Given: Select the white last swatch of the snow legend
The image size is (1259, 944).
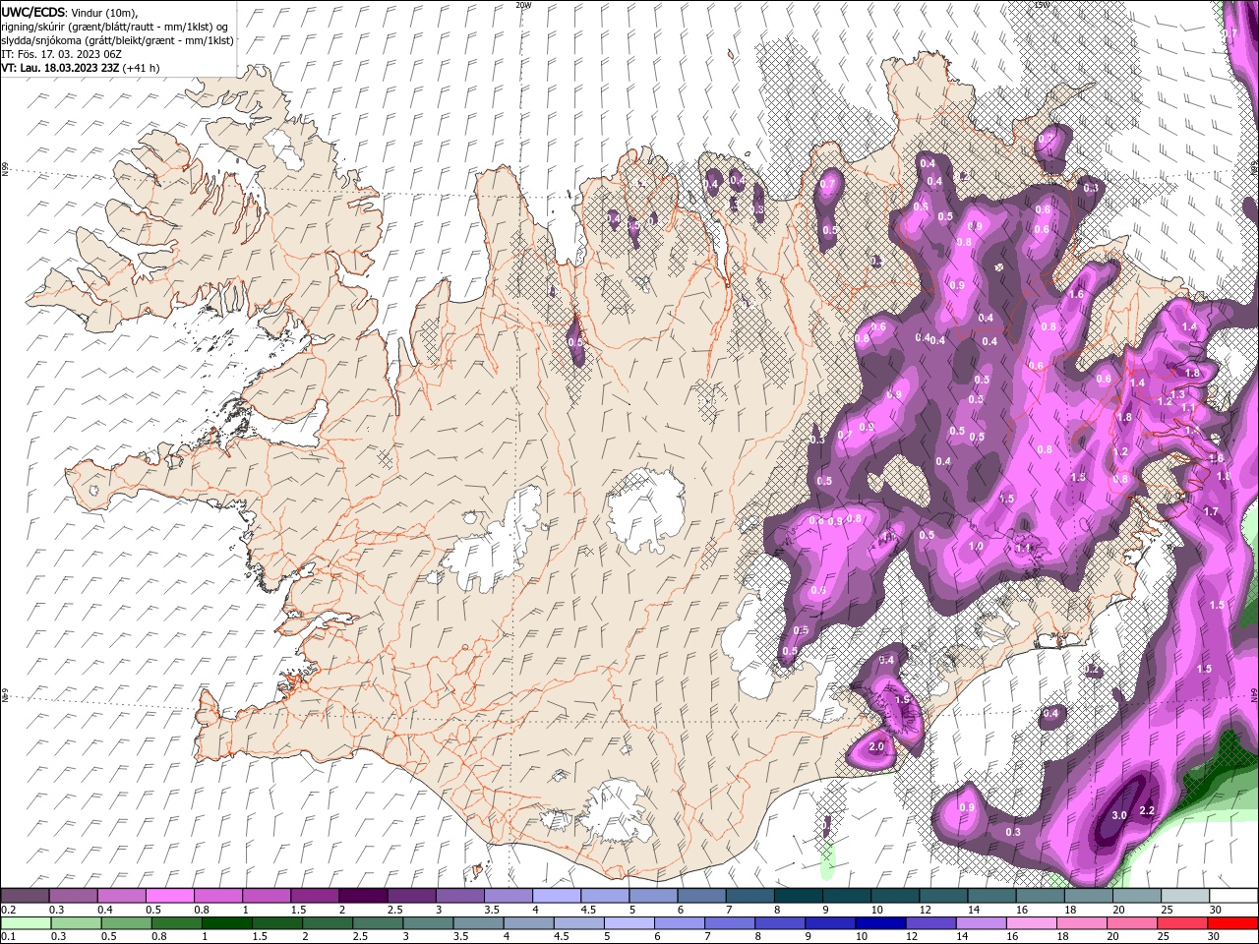Looking at the screenshot, I should click(x=1232, y=896).
